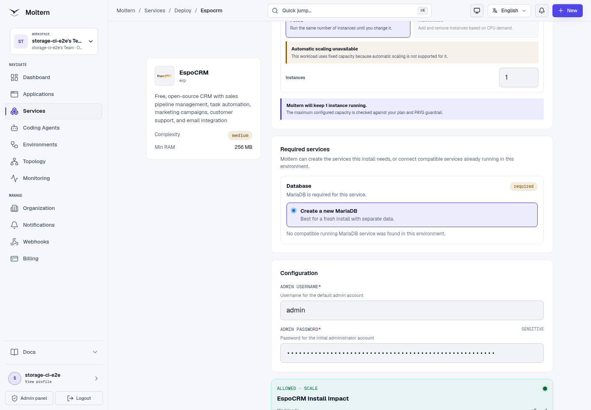The width and height of the screenshot is (591, 410).
Task: Click the EspoCRM install impact heading
Action: (313, 399)
